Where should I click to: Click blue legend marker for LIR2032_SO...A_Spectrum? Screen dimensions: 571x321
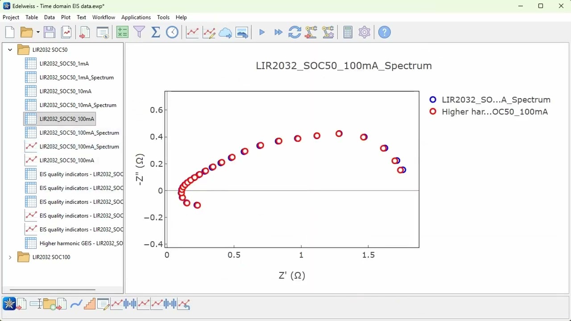pos(433,99)
